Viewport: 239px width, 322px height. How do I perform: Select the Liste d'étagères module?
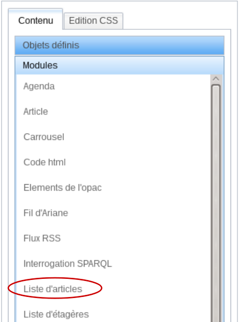click(x=56, y=315)
